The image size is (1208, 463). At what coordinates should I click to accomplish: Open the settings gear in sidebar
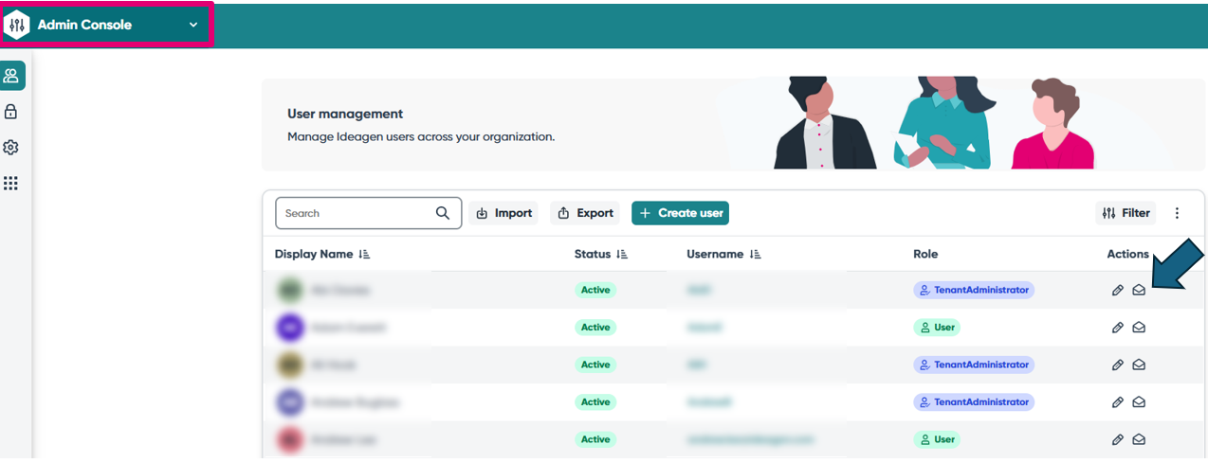[11, 148]
